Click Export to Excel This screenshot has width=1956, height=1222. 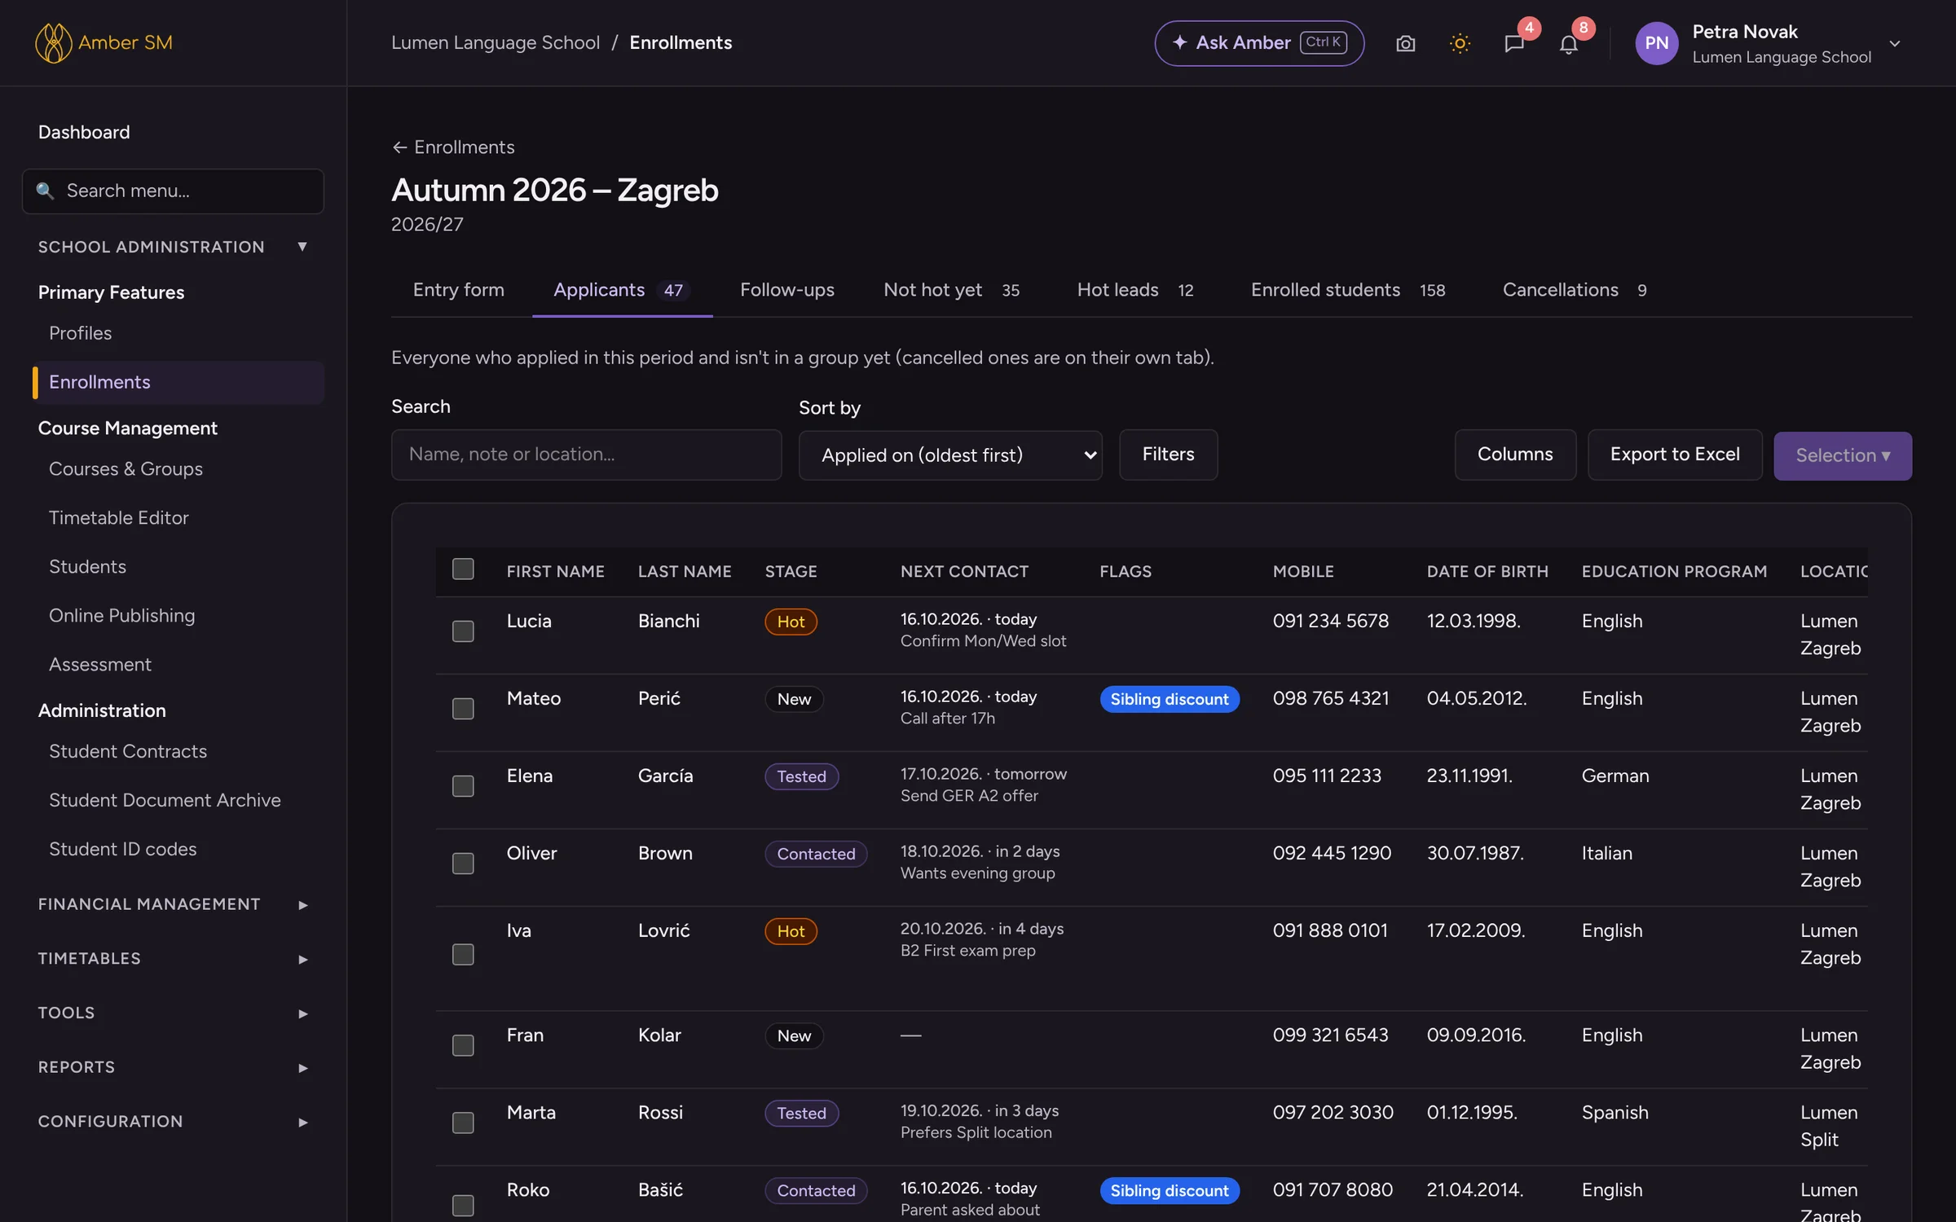coord(1675,455)
